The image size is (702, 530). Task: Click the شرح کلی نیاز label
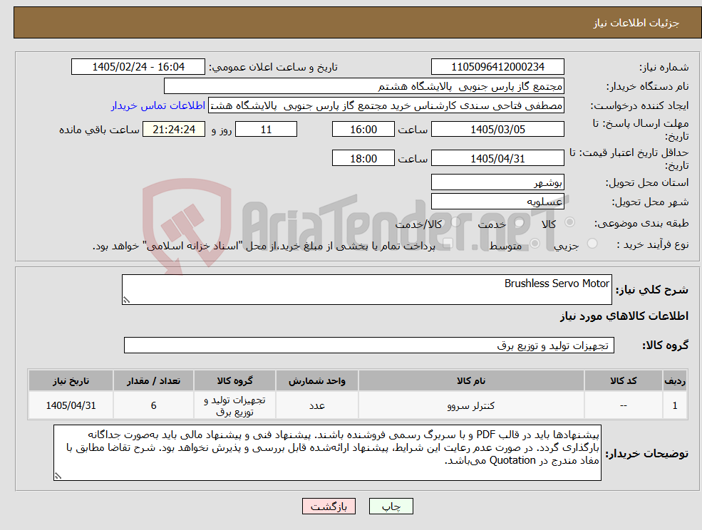(x=652, y=290)
